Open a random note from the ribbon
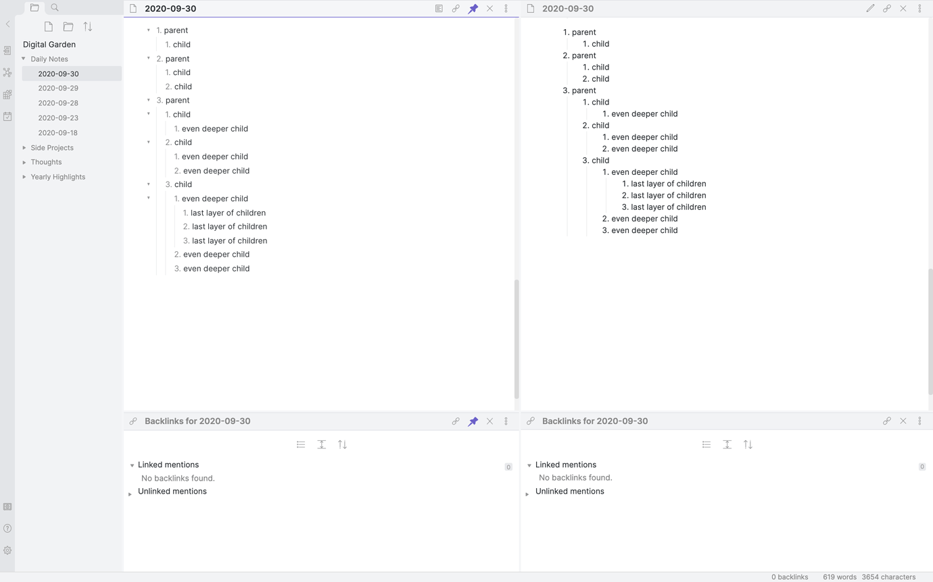The height and width of the screenshot is (582, 933). point(7,95)
